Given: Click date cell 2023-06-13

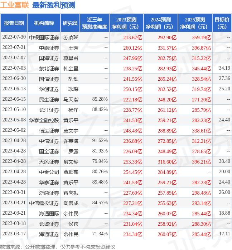Looking at the screenshot, I should [x=14, y=89].
